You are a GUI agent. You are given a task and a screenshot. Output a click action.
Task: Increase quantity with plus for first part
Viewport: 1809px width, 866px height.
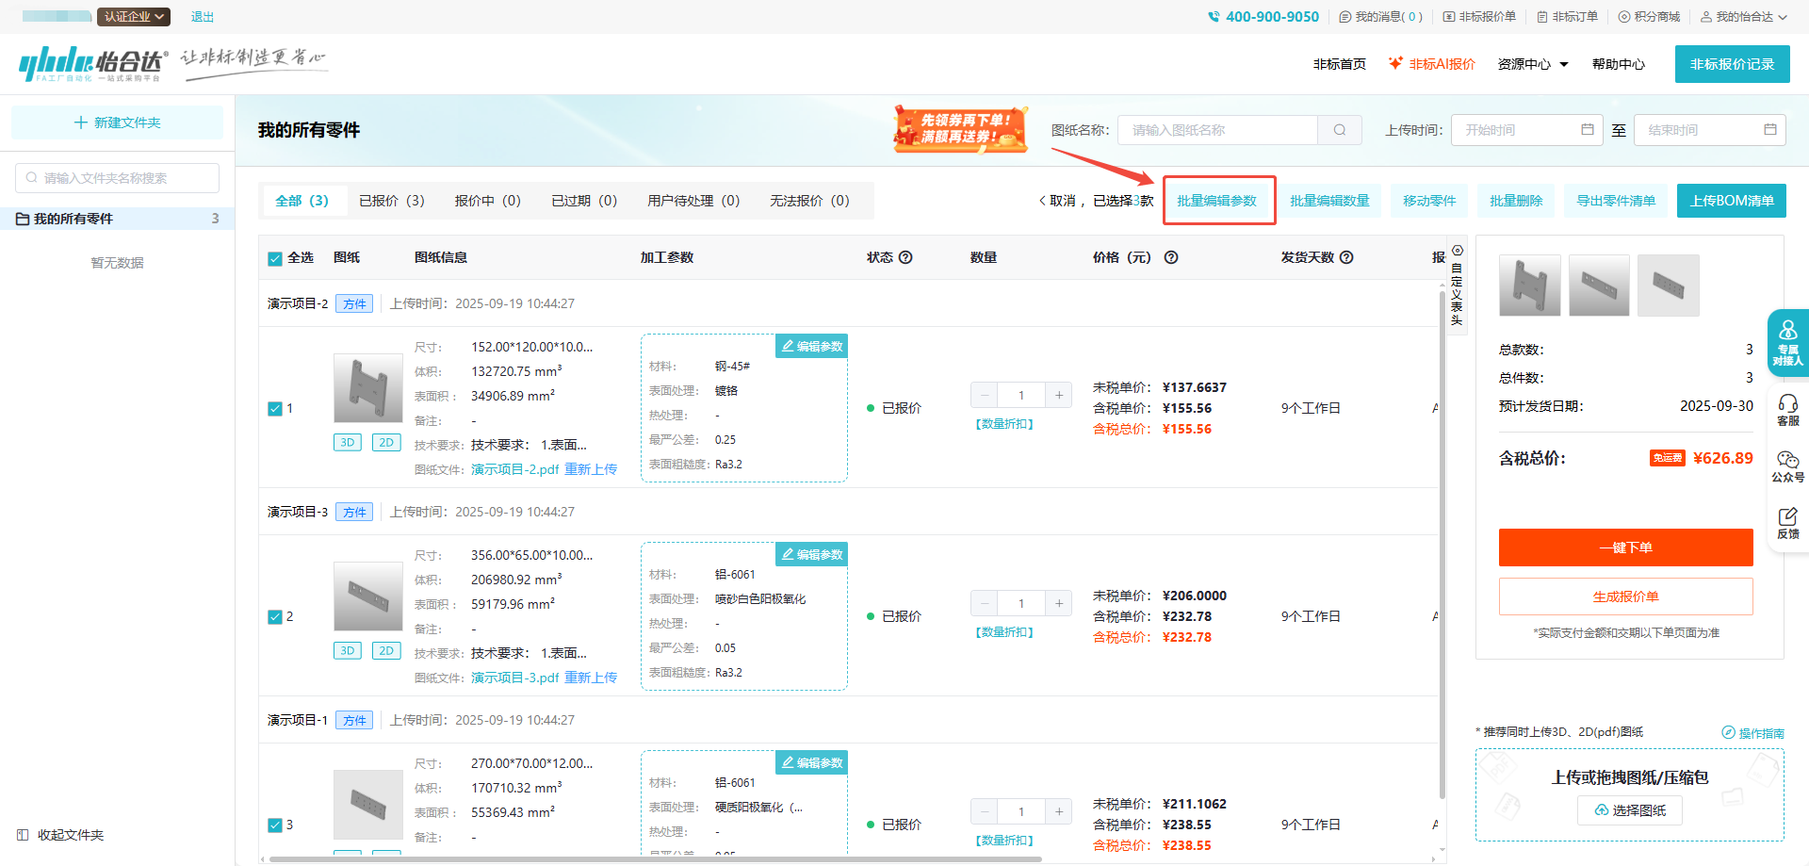[1059, 395]
